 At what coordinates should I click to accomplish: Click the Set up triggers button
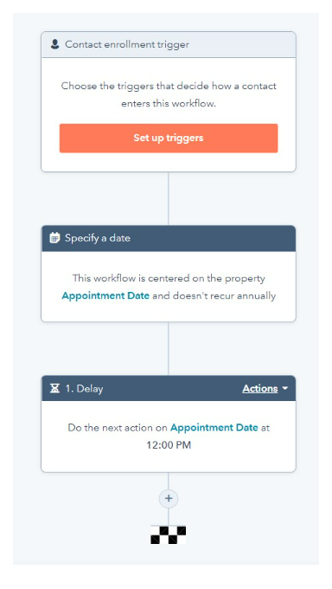point(169,138)
